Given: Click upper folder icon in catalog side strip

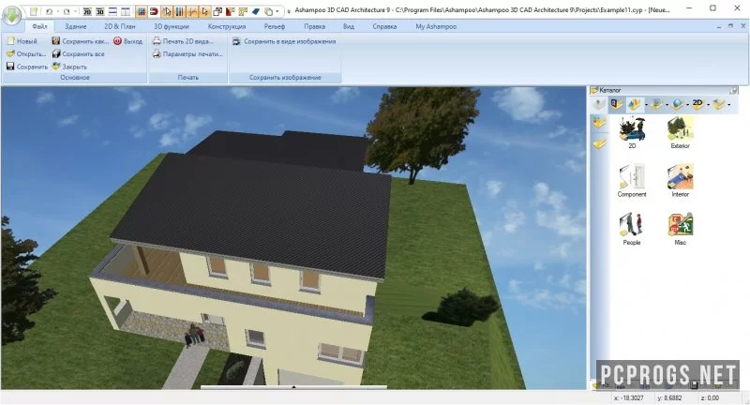Looking at the screenshot, I should tap(599, 124).
